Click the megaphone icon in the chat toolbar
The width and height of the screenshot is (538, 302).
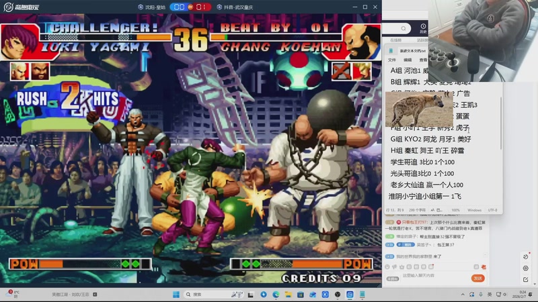(395, 266)
